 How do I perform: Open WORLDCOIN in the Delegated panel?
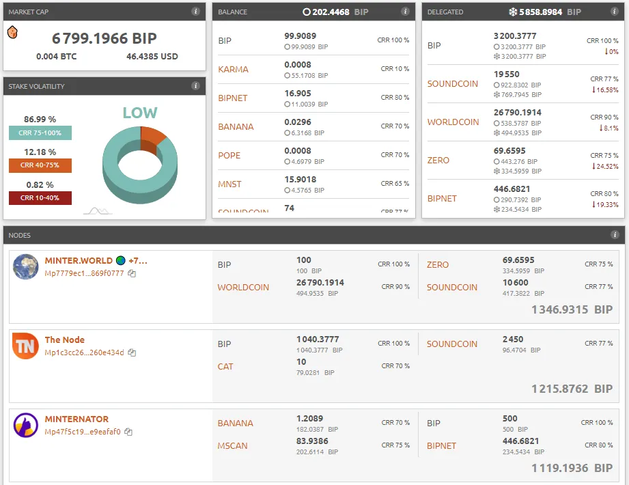[x=453, y=122]
